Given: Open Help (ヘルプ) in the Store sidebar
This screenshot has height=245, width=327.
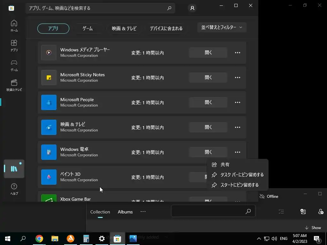Looking at the screenshot, I should 14,189.
